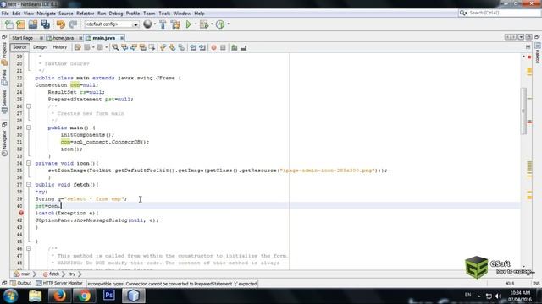Toggle the Source editor view

(19, 47)
